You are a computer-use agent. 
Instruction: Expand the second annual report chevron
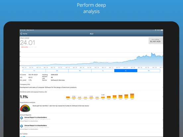pyautogui.click(x=162, y=128)
